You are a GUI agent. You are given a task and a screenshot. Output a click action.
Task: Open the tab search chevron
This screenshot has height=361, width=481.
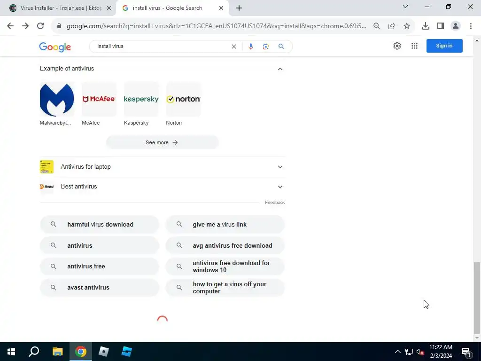tap(405, 7)
